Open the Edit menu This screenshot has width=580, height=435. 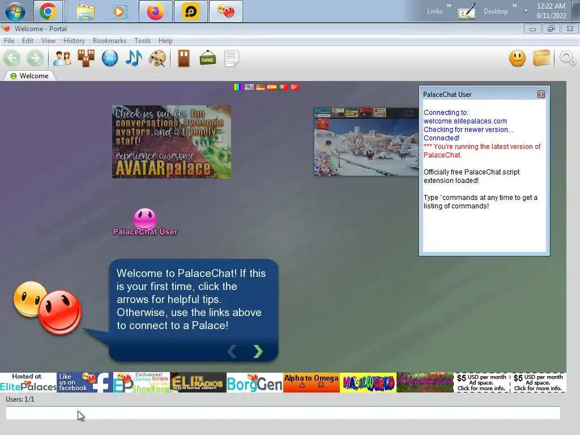[28, 41]
